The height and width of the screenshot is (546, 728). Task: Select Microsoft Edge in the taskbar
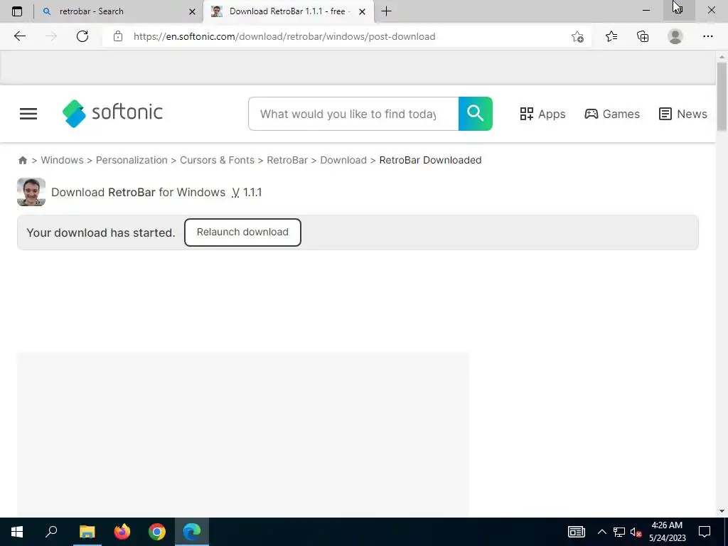[192, 532]
